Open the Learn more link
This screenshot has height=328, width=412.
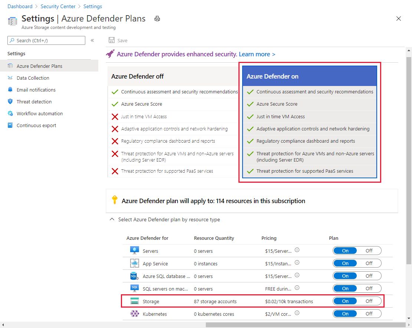tap(257, 54)
